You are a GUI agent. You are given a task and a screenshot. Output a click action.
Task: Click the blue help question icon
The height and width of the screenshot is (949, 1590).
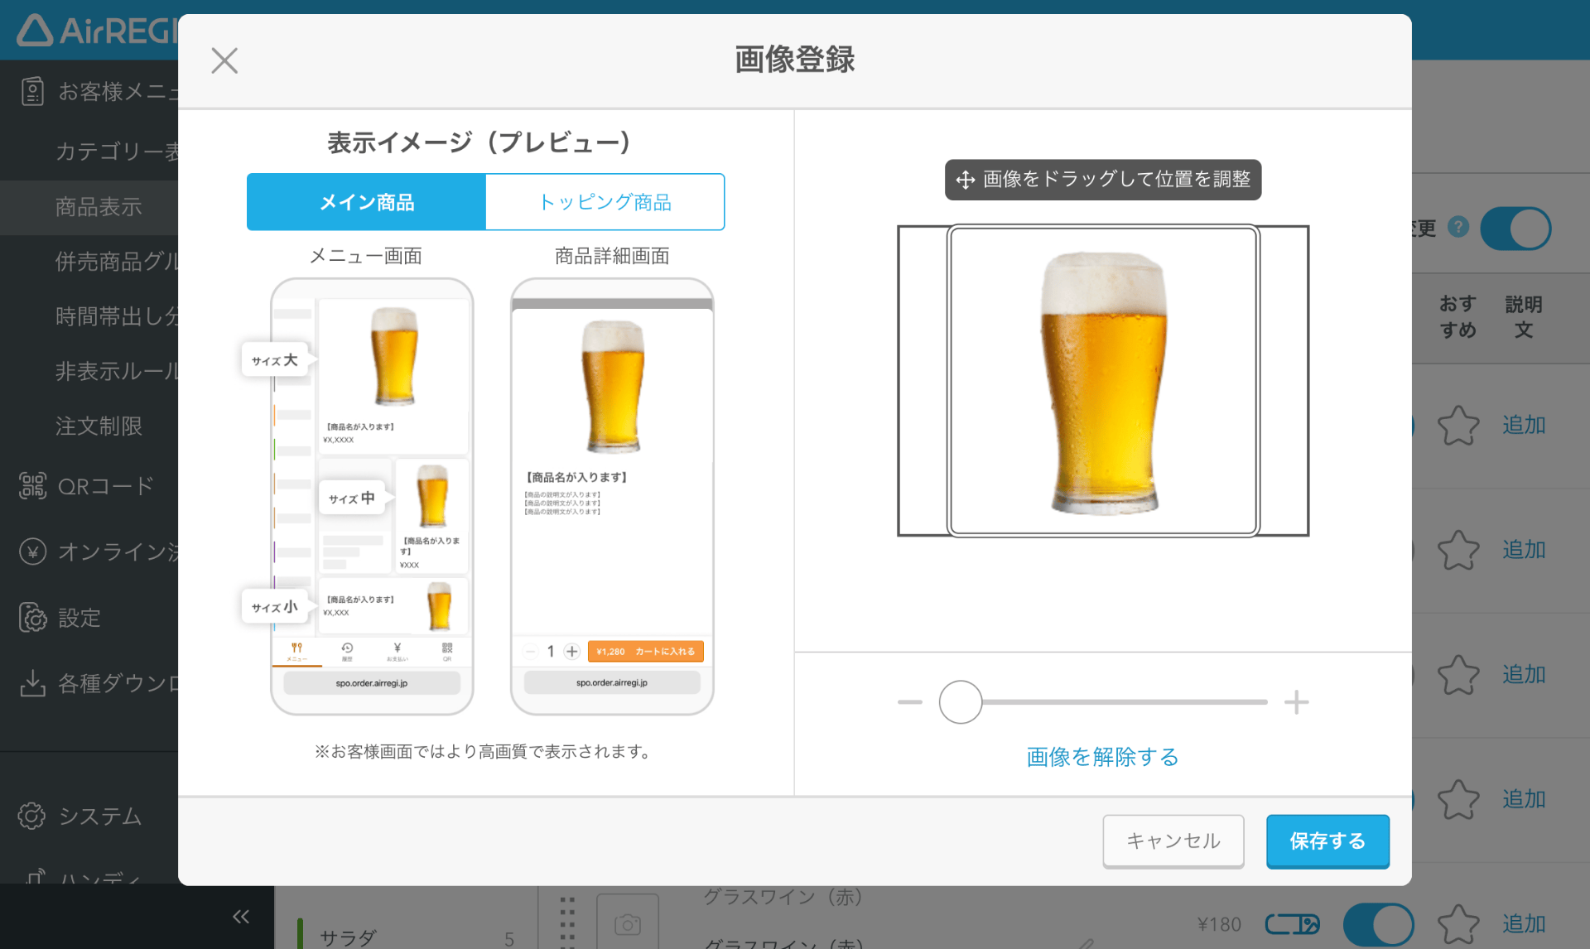(x=1458, y=227)
